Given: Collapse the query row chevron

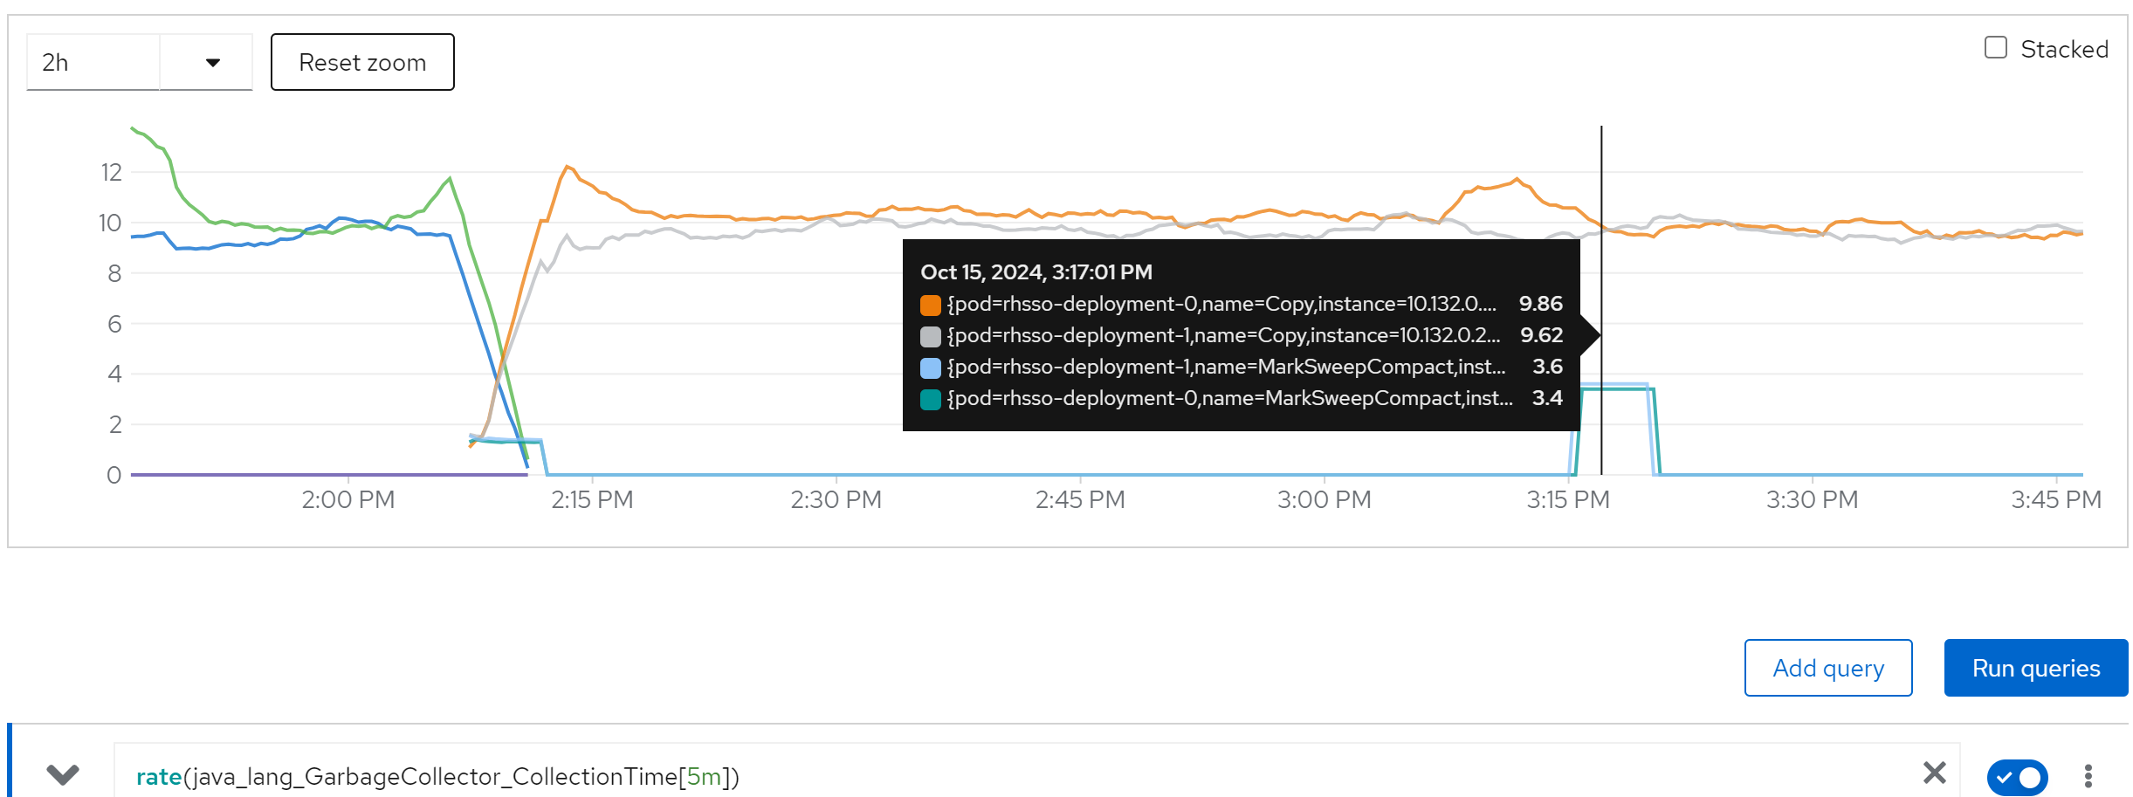Looking at the screenshot, I should tap(63, 774).
